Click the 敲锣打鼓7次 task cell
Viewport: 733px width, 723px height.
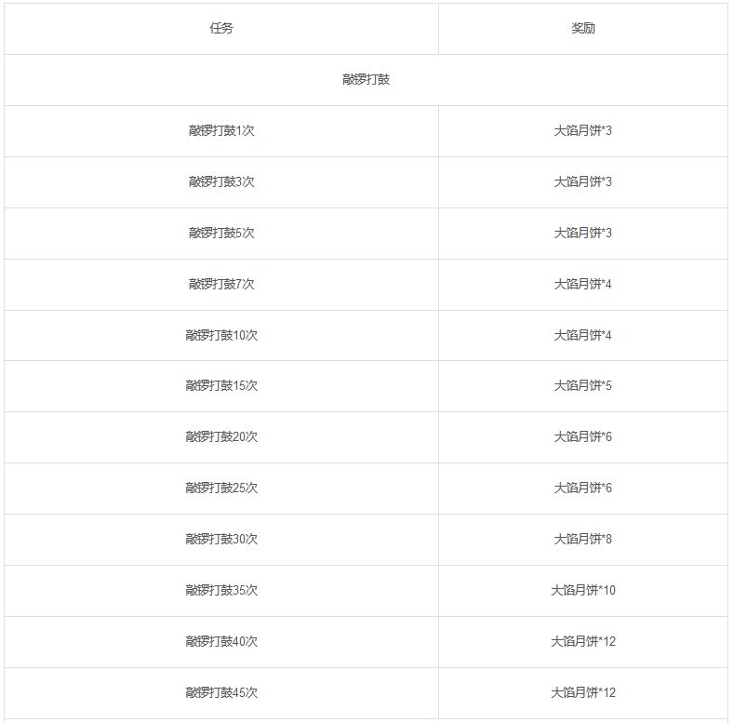221,285
